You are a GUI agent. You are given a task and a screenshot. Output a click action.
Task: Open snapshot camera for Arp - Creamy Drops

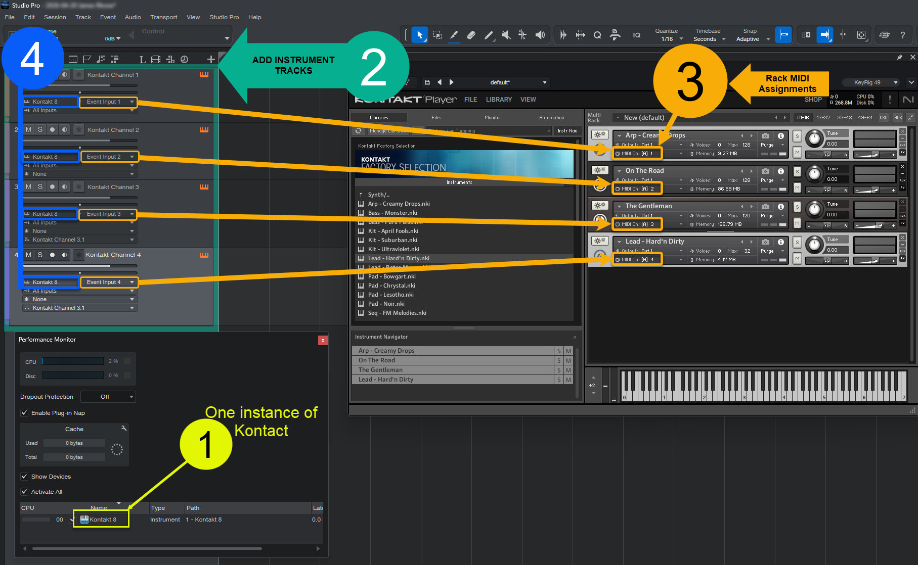766,135
